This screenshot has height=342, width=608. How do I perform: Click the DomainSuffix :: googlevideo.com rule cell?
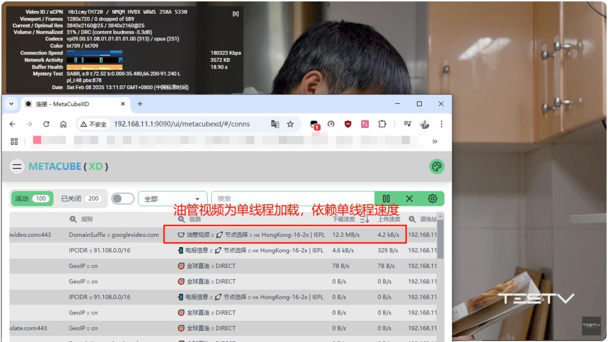pos(114,235)
